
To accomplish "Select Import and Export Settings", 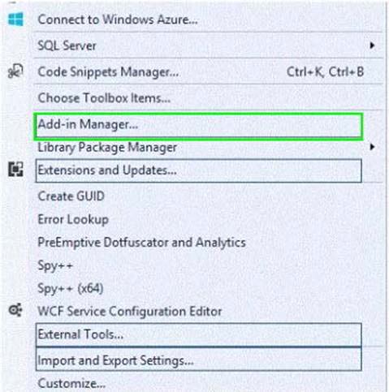I will click(x=198, y=360).
